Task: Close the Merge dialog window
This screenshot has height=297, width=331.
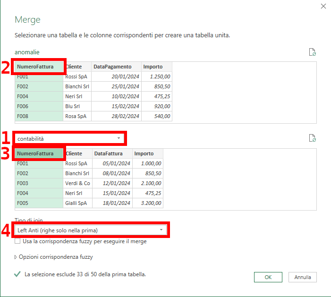Action: (323, 6)
